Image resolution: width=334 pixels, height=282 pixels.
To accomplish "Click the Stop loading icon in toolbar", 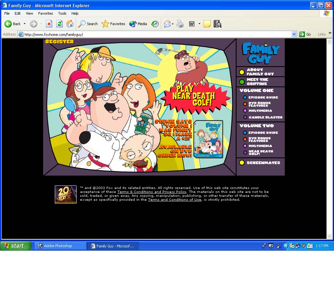I will point(49,24).
